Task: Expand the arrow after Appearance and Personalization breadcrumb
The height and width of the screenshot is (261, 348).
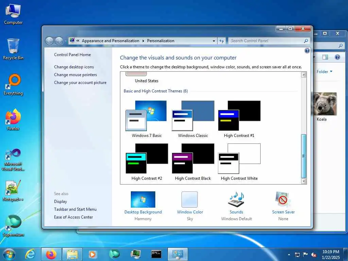Action: point(143,41)
